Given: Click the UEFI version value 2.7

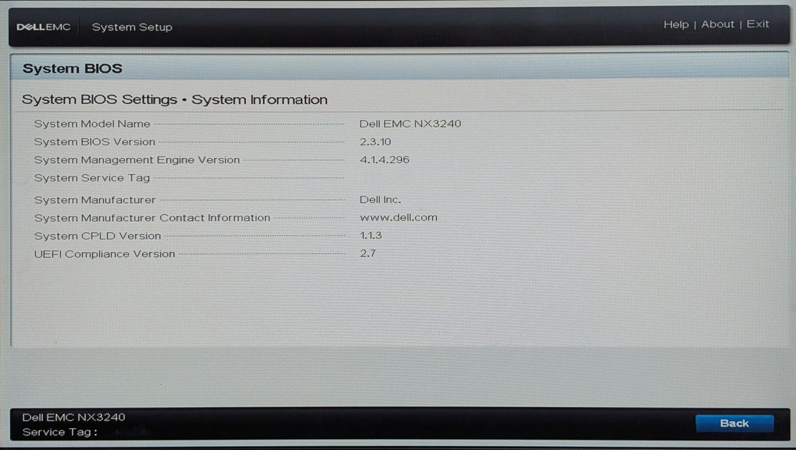Looking at the screenshot, I should click(x=368, y=254).
